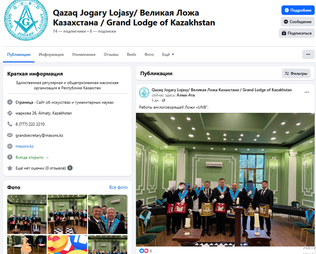Open the bottom-left photo thumbnail with green chairs
316x254 pixels.
27,244
